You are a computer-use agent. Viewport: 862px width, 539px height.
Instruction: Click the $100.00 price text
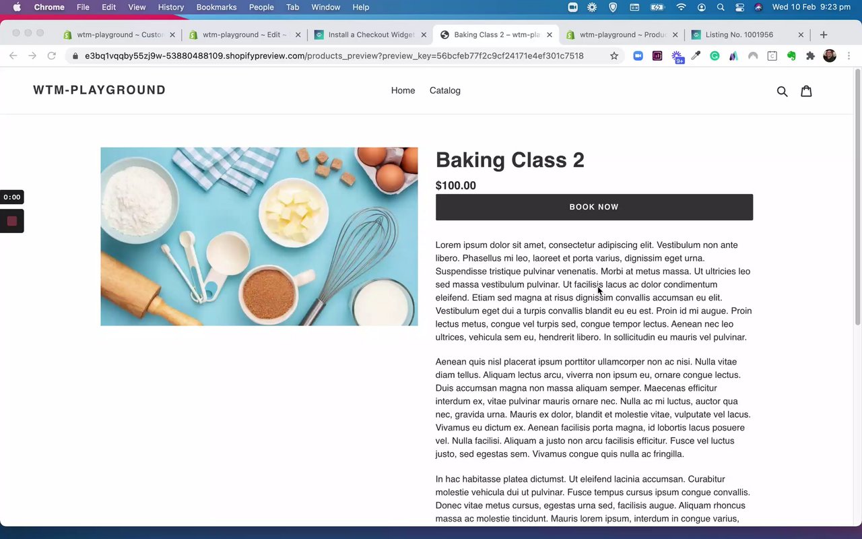click(x=456, y=186)
